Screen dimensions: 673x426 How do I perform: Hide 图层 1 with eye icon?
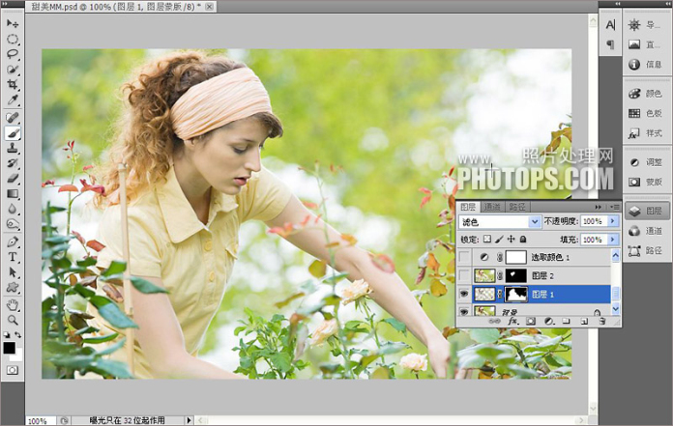pos(464,294)
